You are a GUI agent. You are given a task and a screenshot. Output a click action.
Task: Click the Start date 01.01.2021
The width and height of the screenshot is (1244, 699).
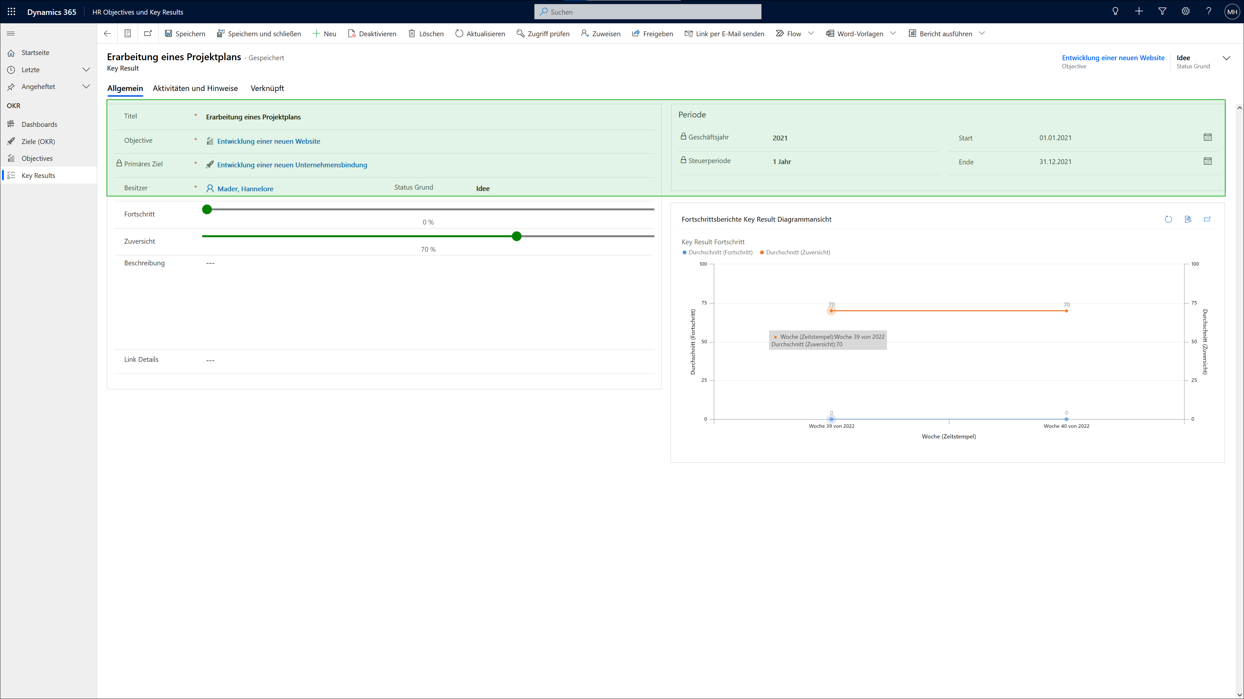click(1055, 138)
